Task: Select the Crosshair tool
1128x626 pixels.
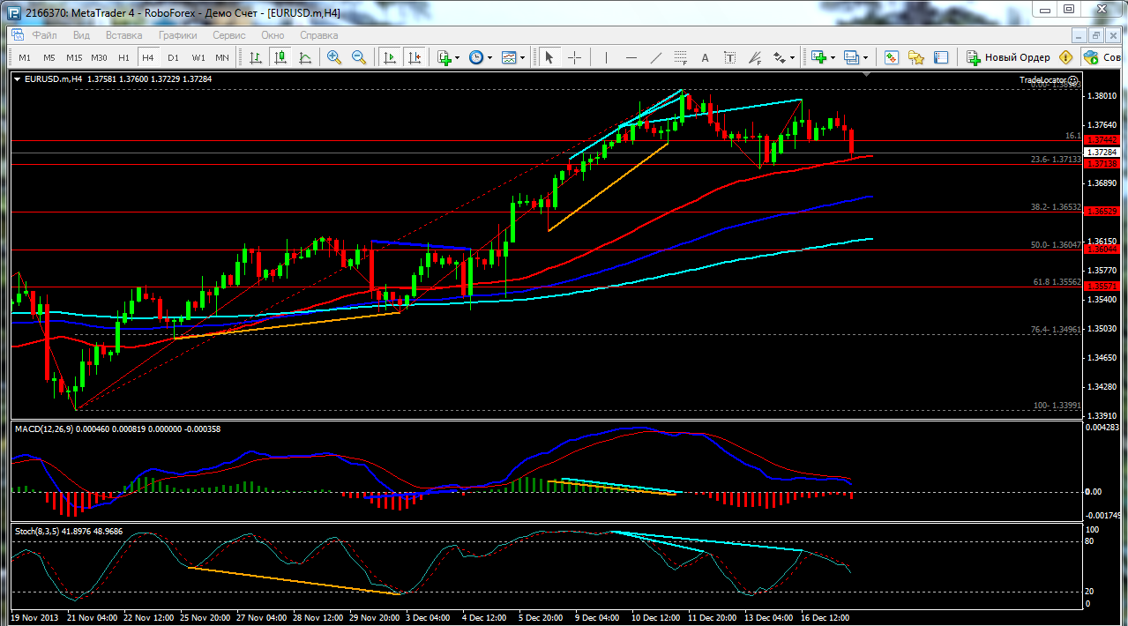Action: tap(574, 57)
